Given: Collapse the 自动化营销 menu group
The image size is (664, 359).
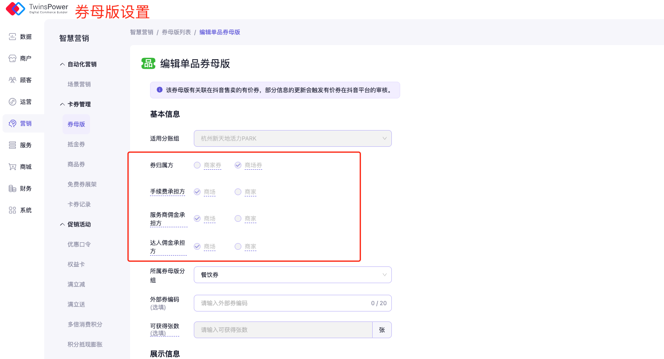Looking at the screenshot, I should click(62, 64).
